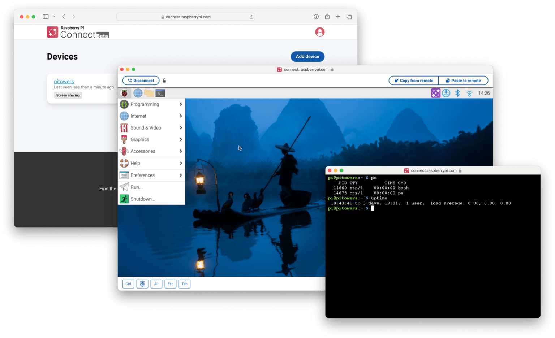
Task: Expand the Accessories submenu arrow
Action: [x=181, y=151]
